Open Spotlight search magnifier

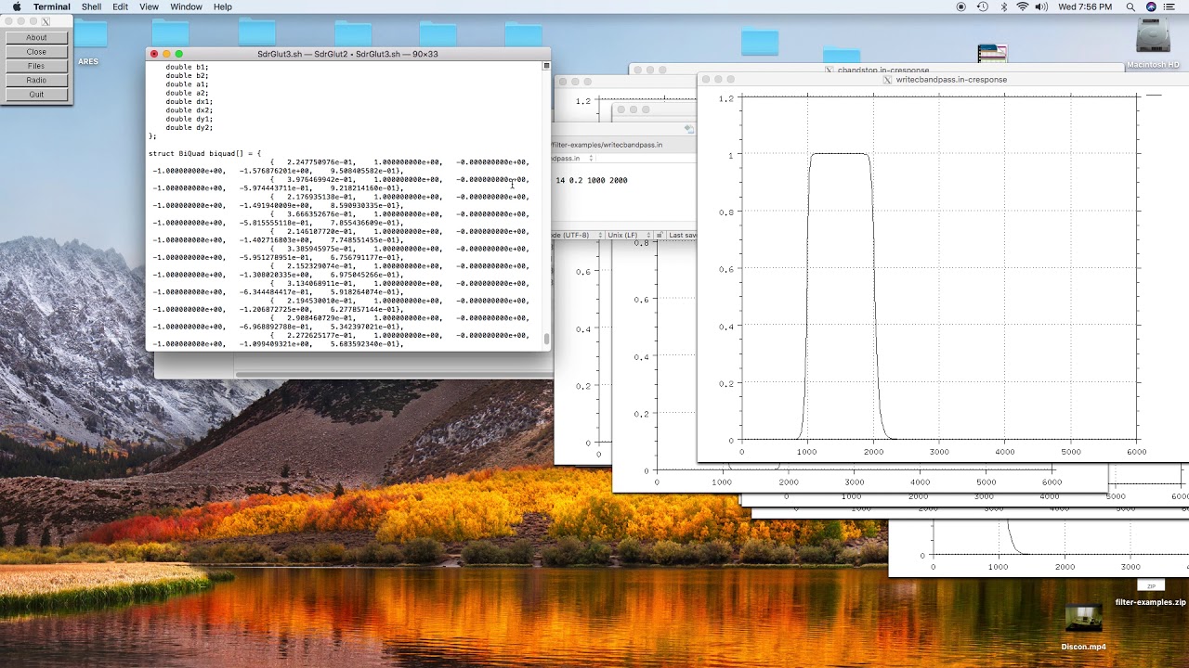[1130, 6]
